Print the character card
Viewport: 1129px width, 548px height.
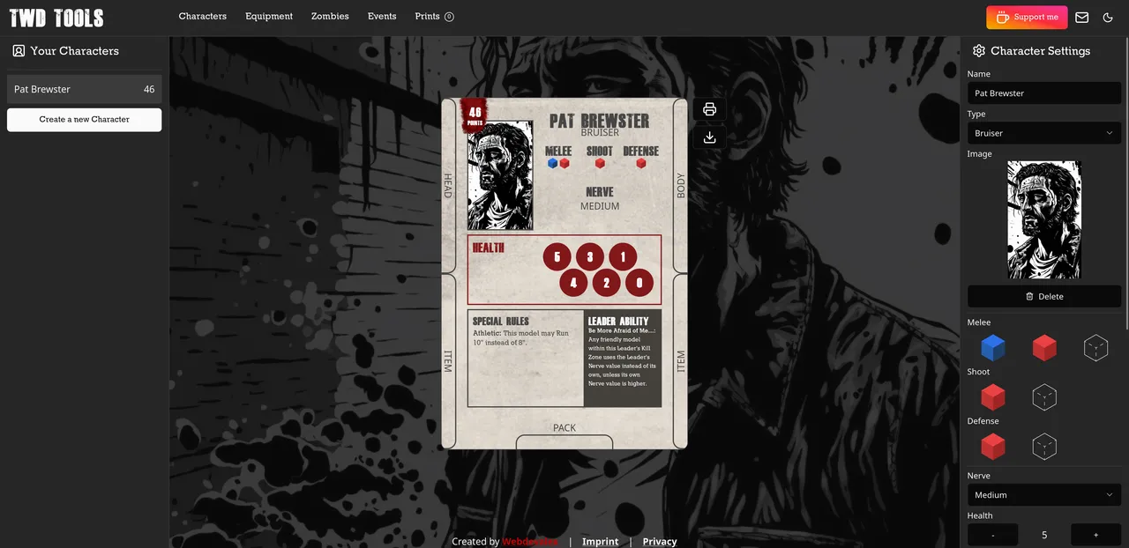[709, 109]
